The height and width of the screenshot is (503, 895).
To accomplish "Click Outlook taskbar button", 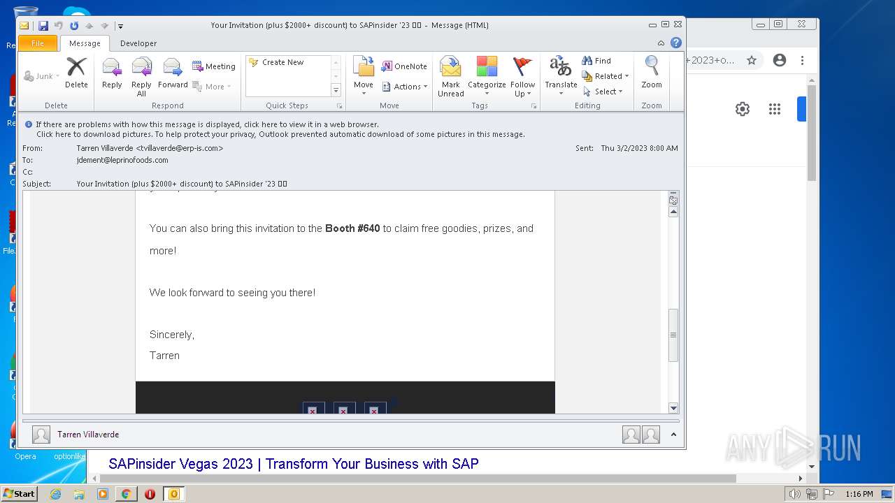I will (x=173, y=494).
